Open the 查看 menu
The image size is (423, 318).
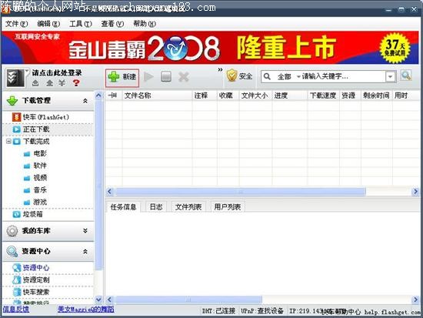112,24
